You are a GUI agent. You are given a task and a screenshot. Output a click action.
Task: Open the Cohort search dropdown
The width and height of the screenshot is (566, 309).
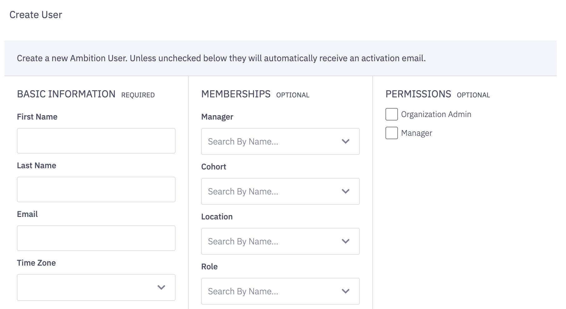[x=272, y=191]
